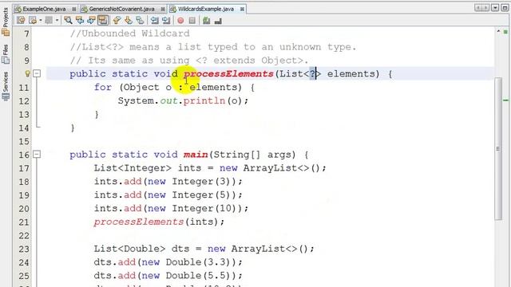Click the 'processElements(ints);' call
The width and height of the screenshot is (511, 287).
tap(159, 222)
